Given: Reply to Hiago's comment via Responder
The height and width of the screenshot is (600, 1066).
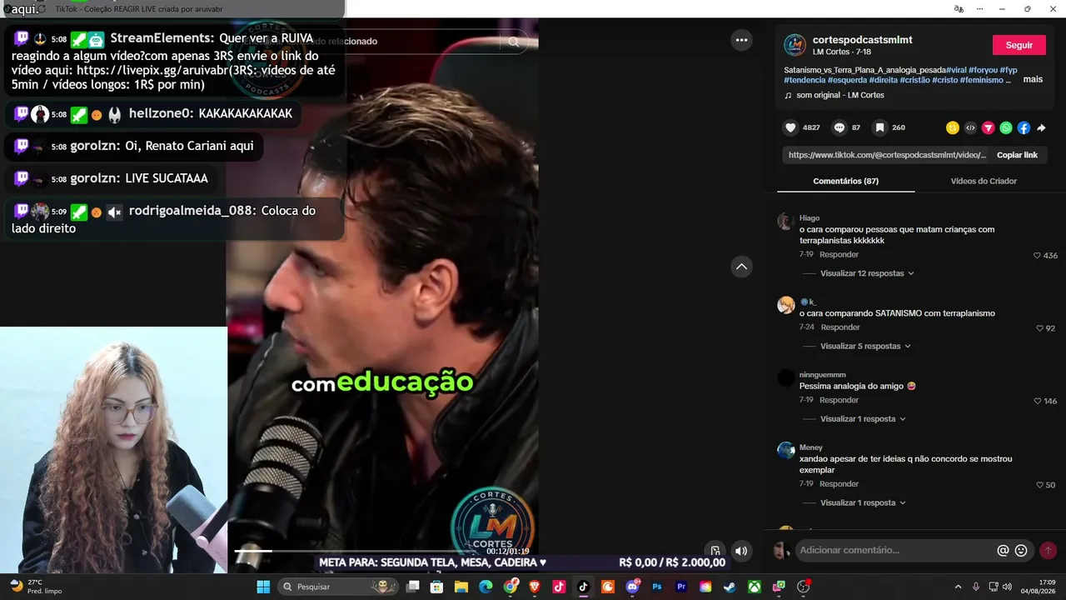Looking at the screenshot, I should (x=839, y=254).
